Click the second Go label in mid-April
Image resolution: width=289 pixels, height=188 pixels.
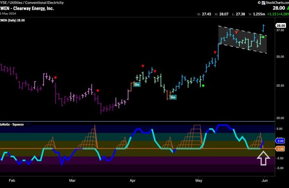click(173, 97)
